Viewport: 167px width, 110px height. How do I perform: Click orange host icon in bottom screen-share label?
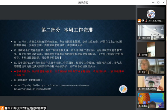pos(2,108)
